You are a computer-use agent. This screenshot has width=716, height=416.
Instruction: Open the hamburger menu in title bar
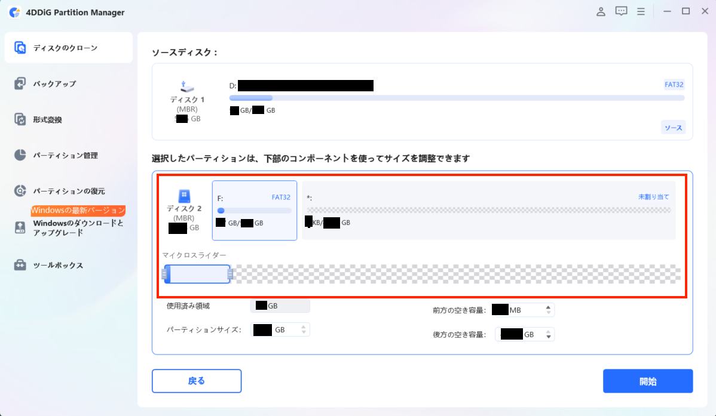tap(641, 11)
